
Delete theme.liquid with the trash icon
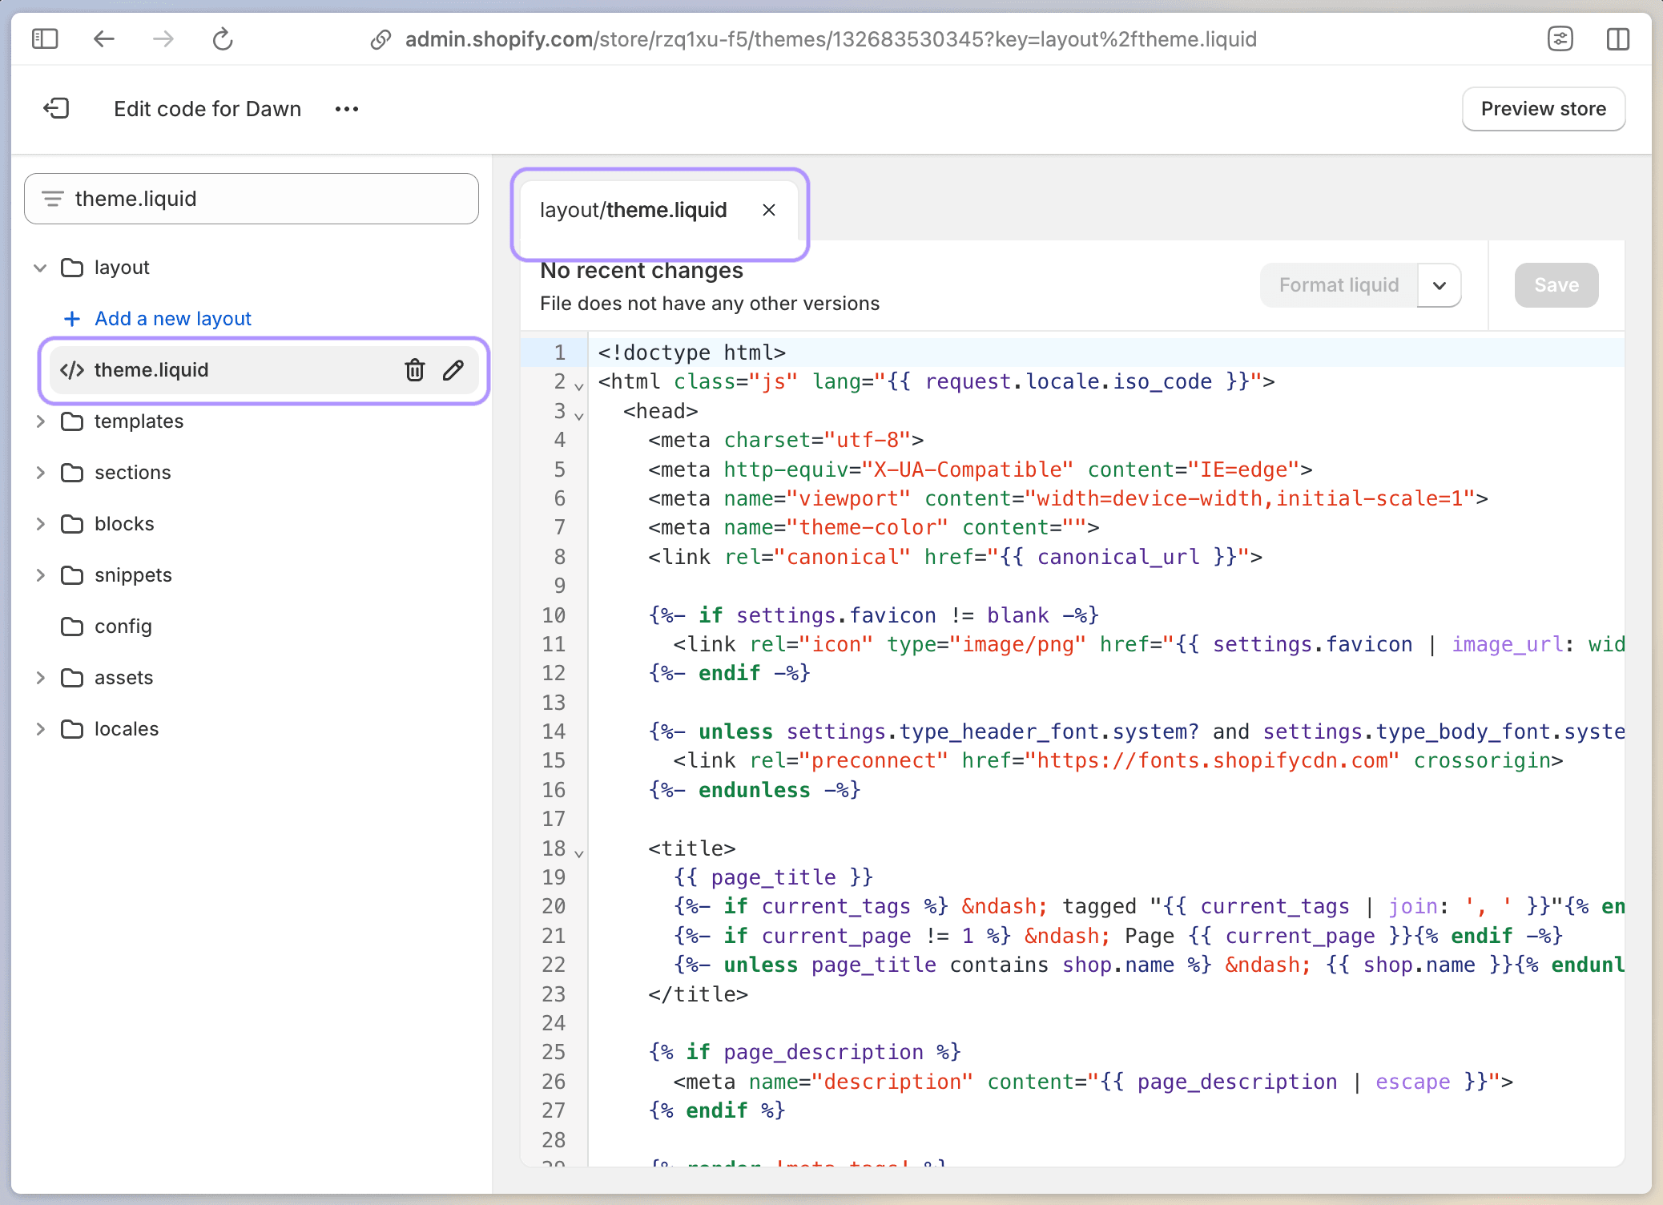414,370
